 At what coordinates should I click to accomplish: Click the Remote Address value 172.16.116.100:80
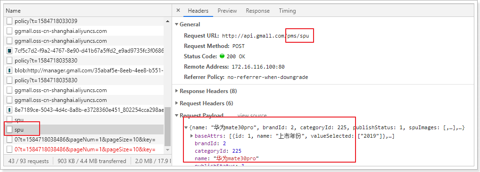[258, 67]
